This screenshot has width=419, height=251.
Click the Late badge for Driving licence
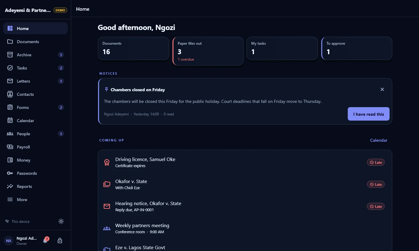click(376, 162)
